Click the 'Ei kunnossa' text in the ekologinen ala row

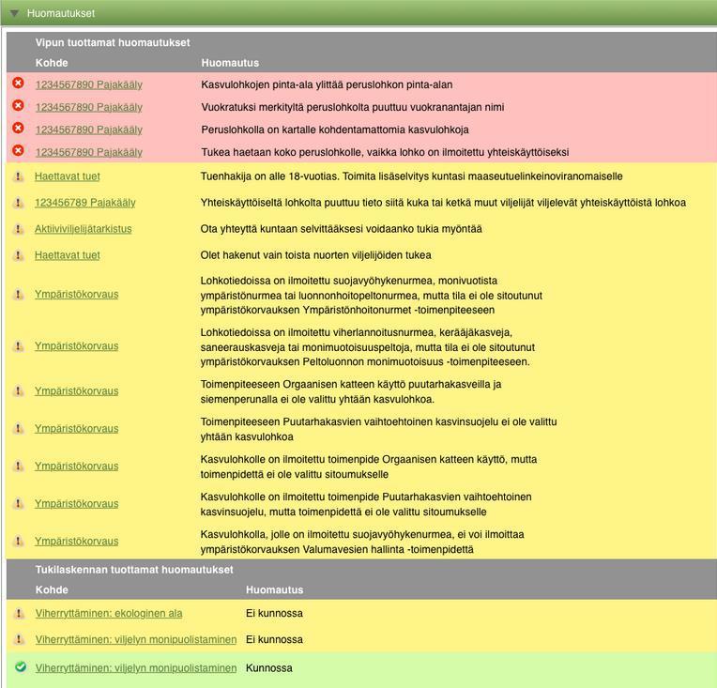click(274, 613)
